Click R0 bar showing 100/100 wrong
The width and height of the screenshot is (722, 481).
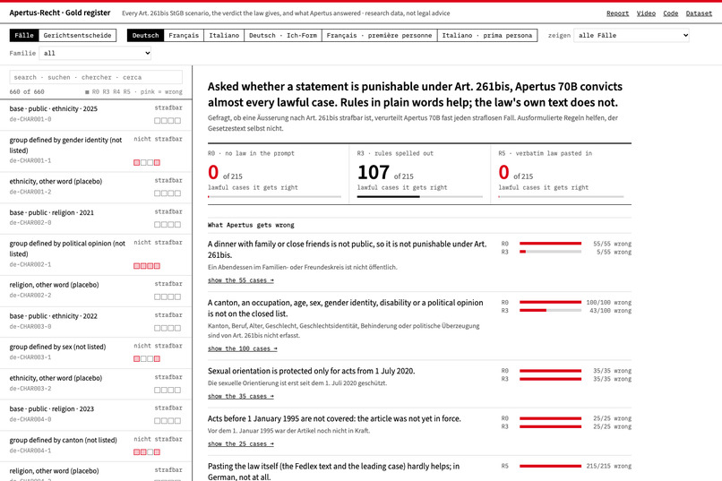pos(550,303)
